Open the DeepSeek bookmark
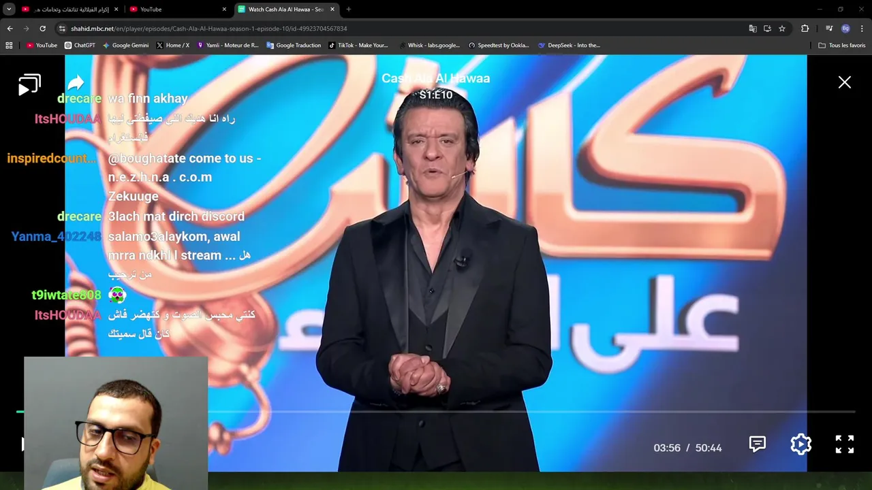 tap(570, 46)
